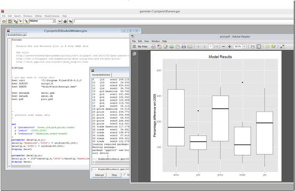This screenshot has width=295, height=191.
Task: Zoom in using plus button in Reader
Action: 229,46
